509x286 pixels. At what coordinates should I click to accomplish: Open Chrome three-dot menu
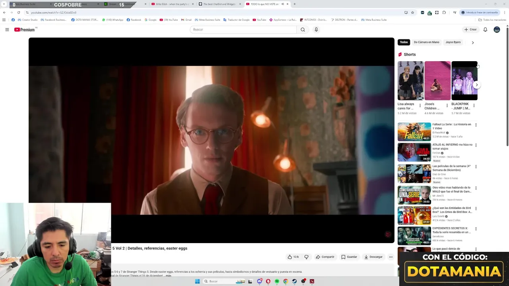(504, 12)
